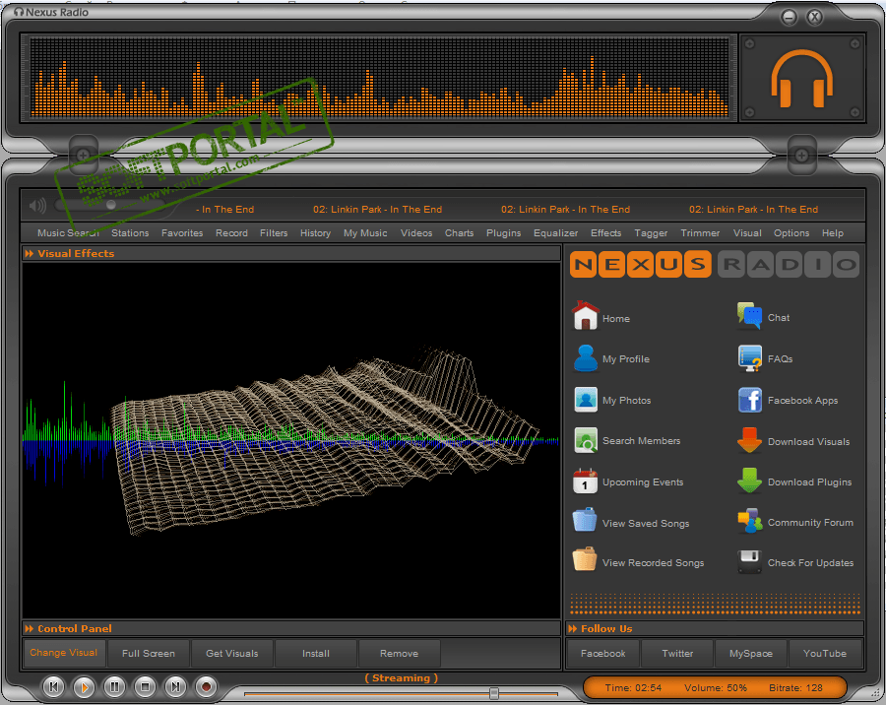Click the orange headphones logo
The height and width of the screenshot is (705, 886).
pos(801,78)
